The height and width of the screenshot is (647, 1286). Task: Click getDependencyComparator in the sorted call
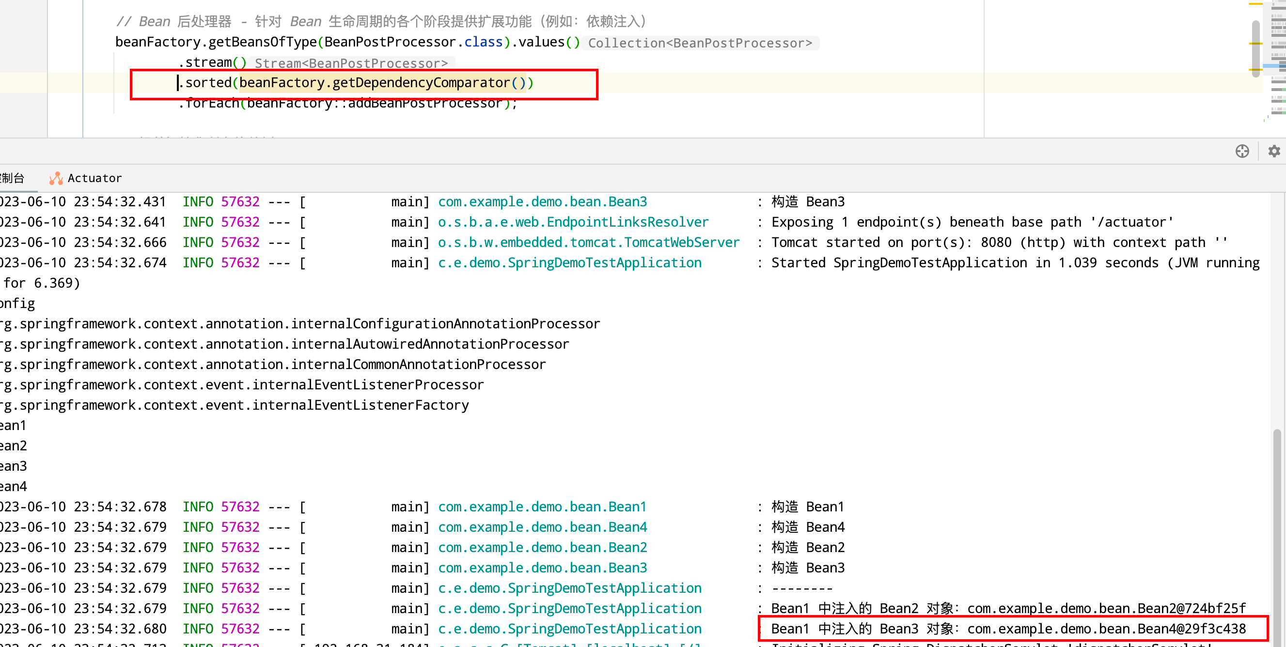point(421,82)
